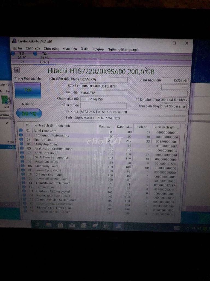Click the status icon beside G-Sense Error Rate
Screen dimensions: 210x281
tap(23, 174)
